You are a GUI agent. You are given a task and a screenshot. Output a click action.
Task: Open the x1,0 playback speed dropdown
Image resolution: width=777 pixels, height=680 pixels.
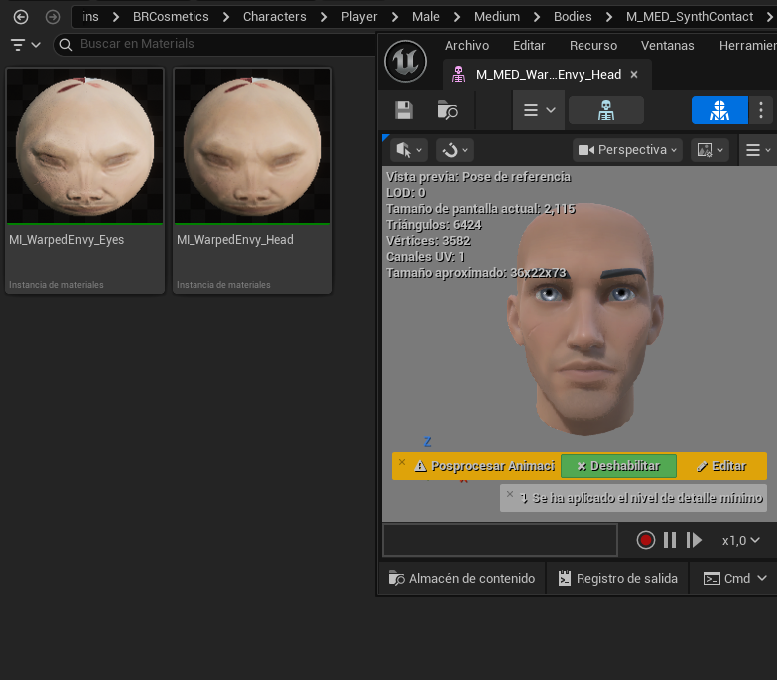tap(740, 540)
